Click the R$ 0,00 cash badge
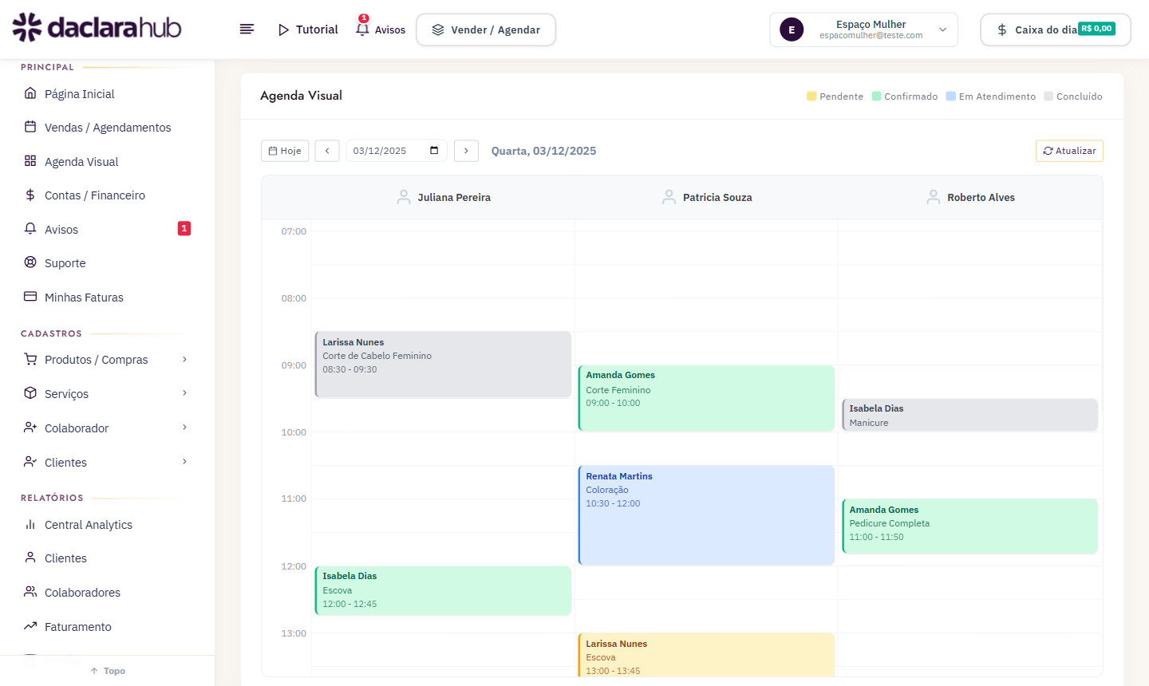 tap(1097, 29)
